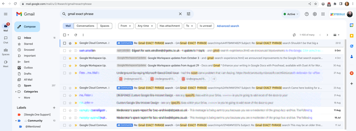Screen dimensions: 356x131
Task: Open the To filter dropdown
Action: point(190,26)
